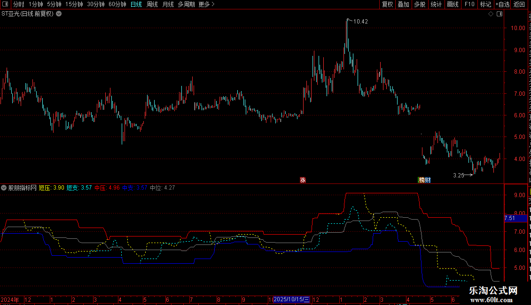531x305 pixels.
Task: Click the 中压: 4.96 indicator value
Action: pos(107,188)
